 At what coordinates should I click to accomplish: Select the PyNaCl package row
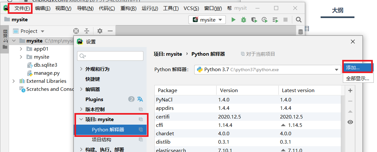248,100
